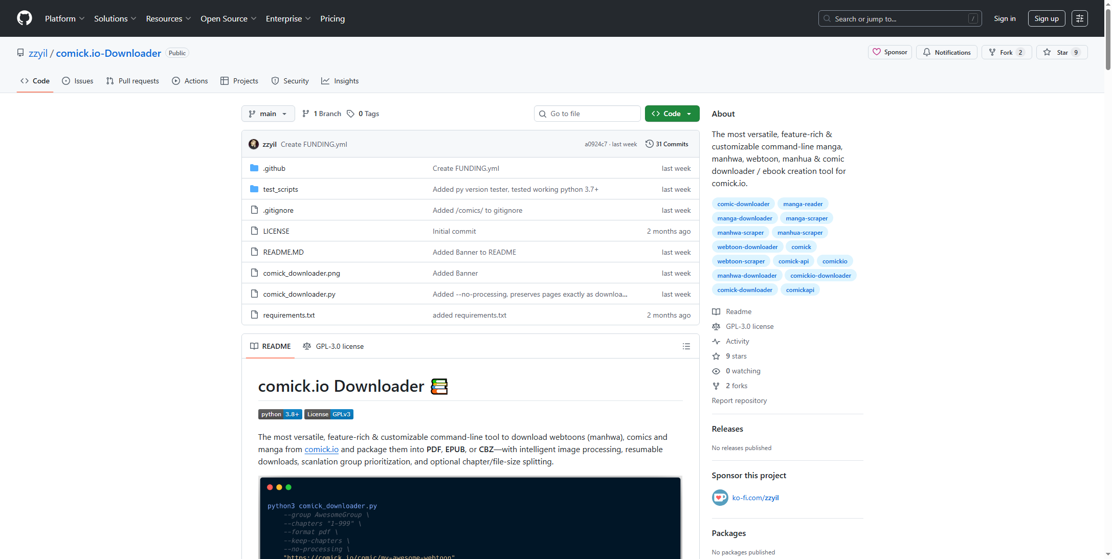
Task: Open the comick_downloader.py file
Action: (x=299, y=294)
